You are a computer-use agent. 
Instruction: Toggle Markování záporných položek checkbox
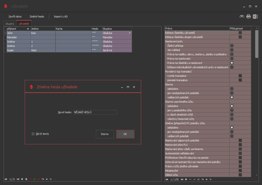[x=240, y=140]
